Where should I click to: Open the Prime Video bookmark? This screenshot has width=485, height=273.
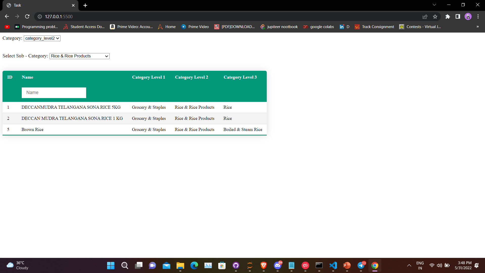tap(195, 27)
